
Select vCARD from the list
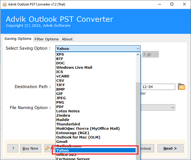pos(95,76)
